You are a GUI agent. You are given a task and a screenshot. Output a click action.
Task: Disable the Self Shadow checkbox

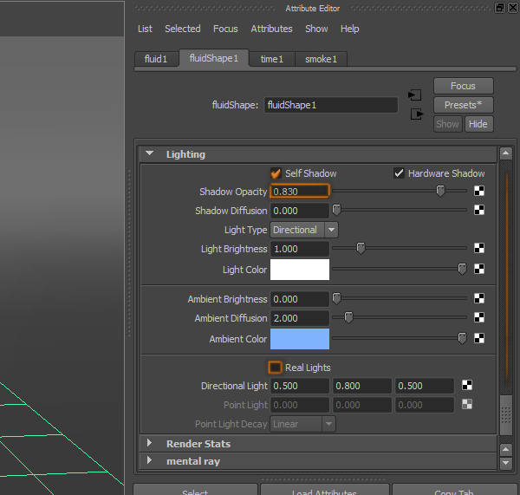276,173
